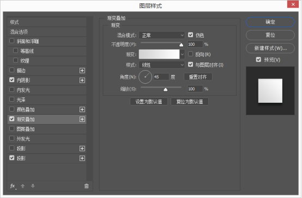302x198 pixels.
Task: Select the 样式 item in the left list
Action: click(47, 22)
